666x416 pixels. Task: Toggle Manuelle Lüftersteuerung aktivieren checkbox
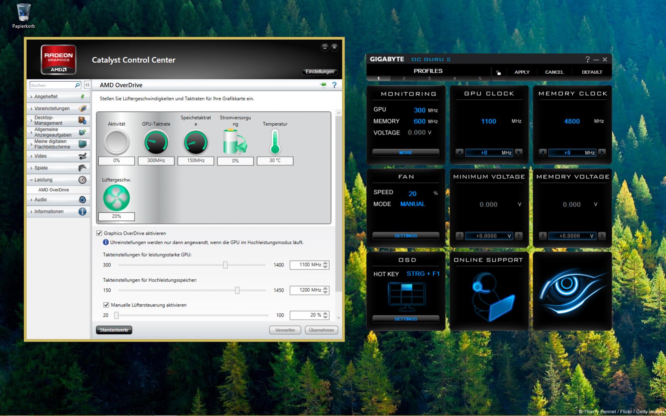click(106, 305)
